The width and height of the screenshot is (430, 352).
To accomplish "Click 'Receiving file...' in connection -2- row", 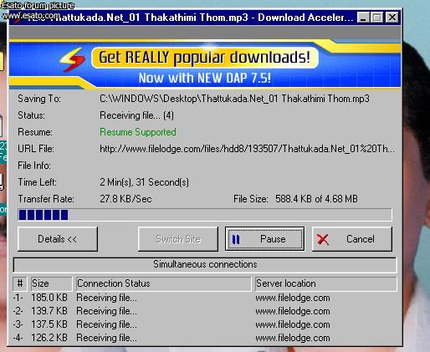I will (x=107, y=311).
